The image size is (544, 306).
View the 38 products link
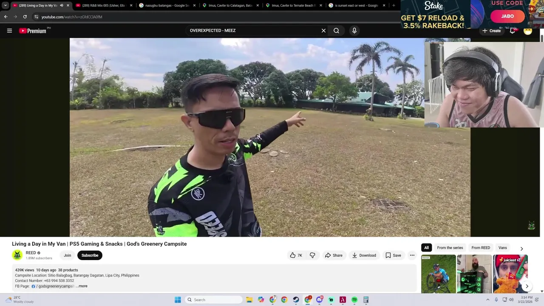tap(68, 270)
